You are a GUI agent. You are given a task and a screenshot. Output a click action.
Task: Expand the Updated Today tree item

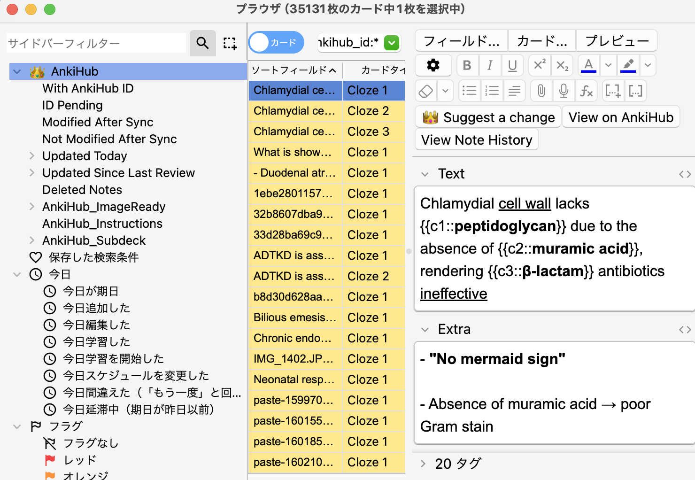tap(32, 156)
